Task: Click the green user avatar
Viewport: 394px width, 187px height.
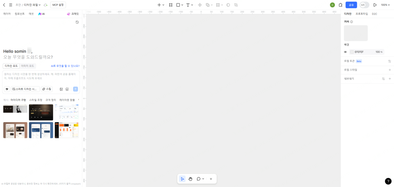Action: [332, 5]
